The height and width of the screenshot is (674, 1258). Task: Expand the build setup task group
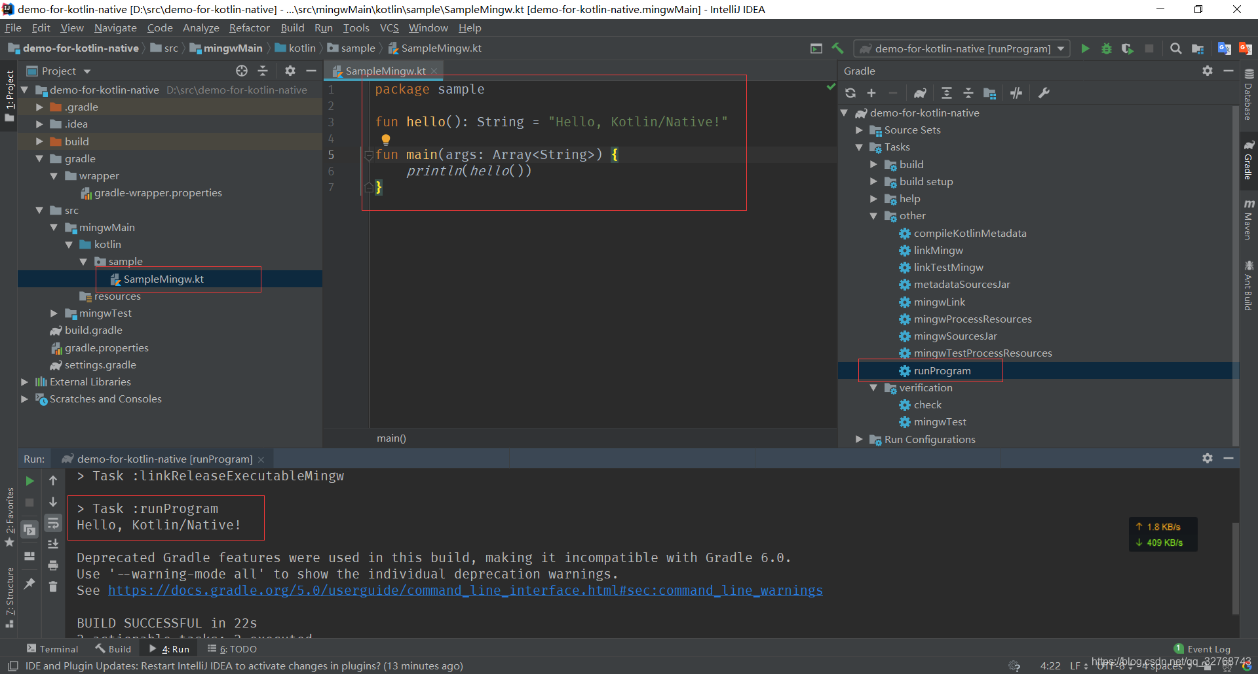pos(873,181)
